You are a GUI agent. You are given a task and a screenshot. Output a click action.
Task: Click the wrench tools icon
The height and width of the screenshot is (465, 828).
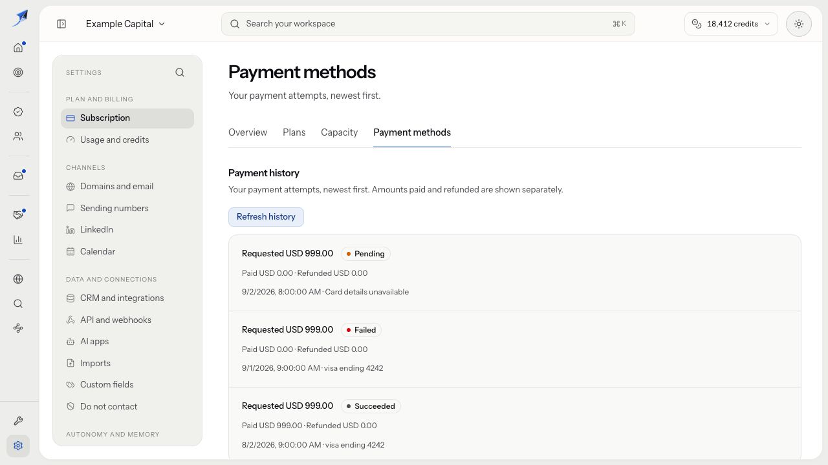click(x=18, y=421)
